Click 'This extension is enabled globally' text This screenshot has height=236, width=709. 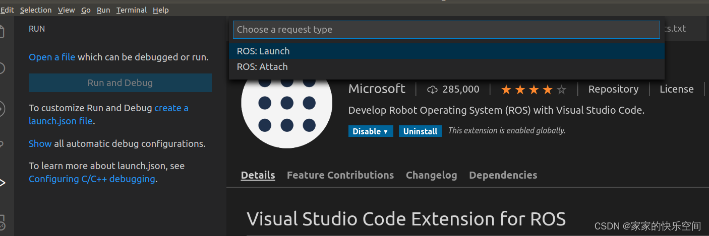[x=507, y=131]
